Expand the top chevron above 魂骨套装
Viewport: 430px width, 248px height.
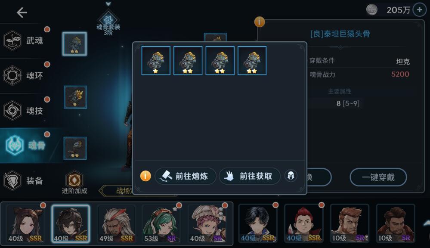pos(108,4)
